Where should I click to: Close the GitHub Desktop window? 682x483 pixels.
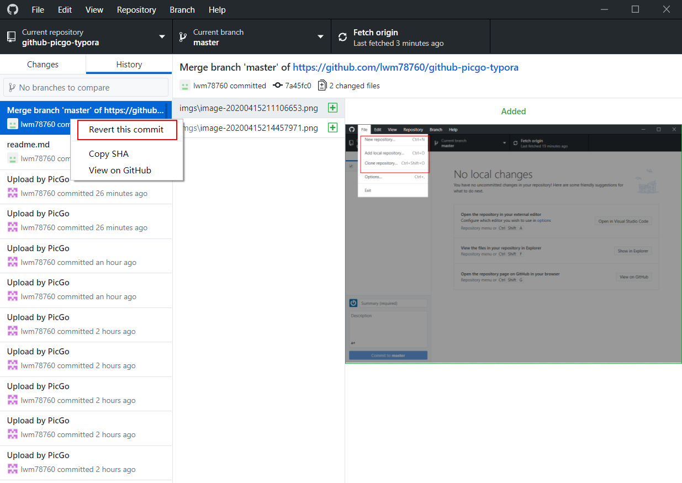[x=665, y=9]
